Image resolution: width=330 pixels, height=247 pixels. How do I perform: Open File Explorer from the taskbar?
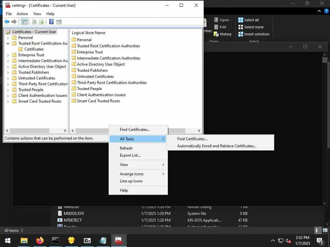[24, 240]
